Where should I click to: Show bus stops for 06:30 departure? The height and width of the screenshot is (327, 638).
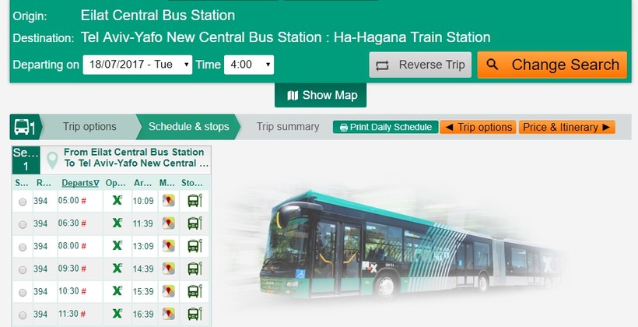[195, 223]
